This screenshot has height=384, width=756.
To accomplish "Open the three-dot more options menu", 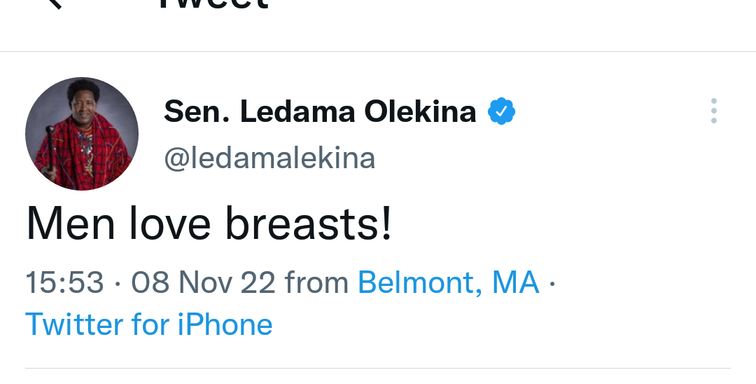I will click(713, 111).
